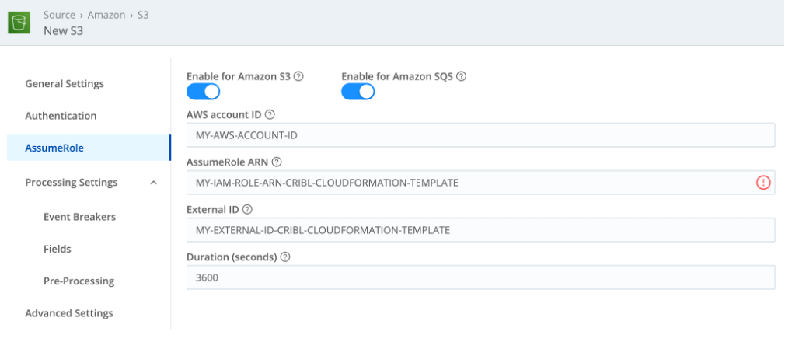
Task: Click help icon beside Enable for Amazon SQS
Action: pos(462,77)
